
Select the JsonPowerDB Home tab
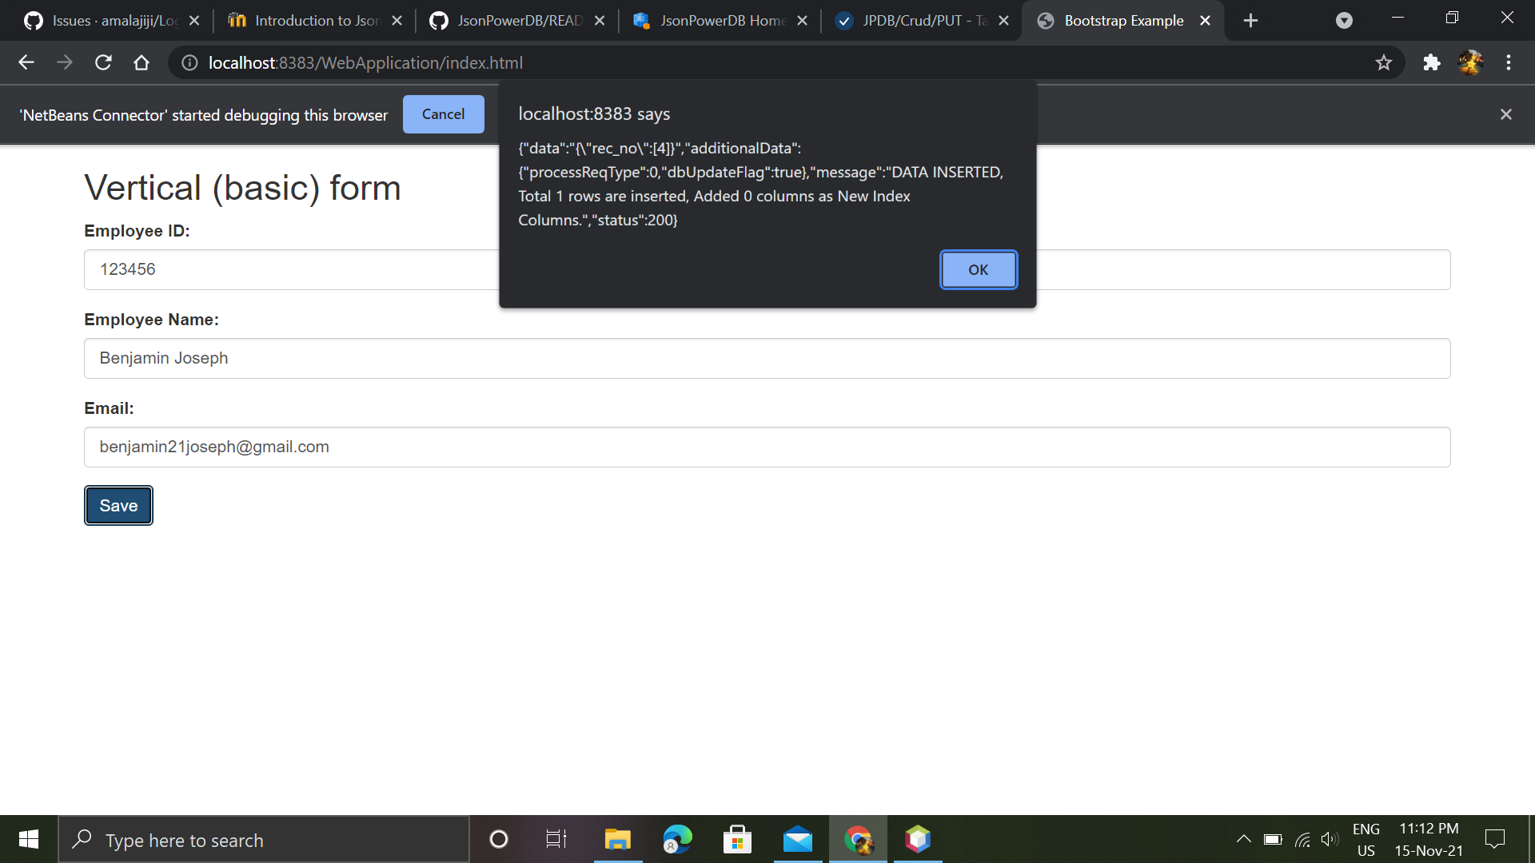(718, 20)
